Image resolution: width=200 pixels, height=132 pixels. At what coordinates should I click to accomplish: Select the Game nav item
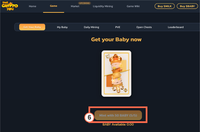click(53, 6)
